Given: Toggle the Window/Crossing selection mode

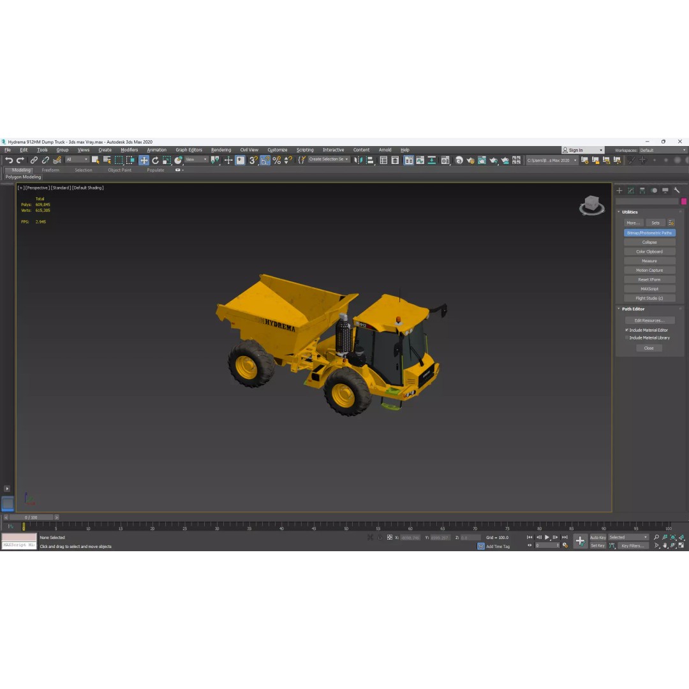Looking at the screenshot, I should (131, 160).
